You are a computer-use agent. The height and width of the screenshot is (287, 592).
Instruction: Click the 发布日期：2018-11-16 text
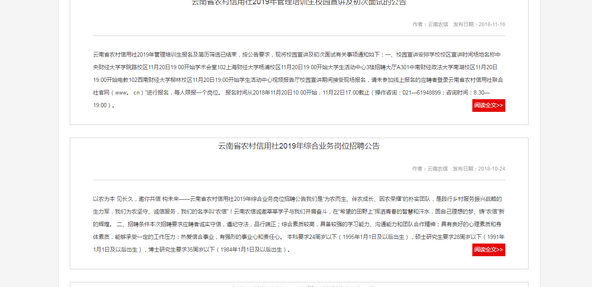click(x=479, y=24)
